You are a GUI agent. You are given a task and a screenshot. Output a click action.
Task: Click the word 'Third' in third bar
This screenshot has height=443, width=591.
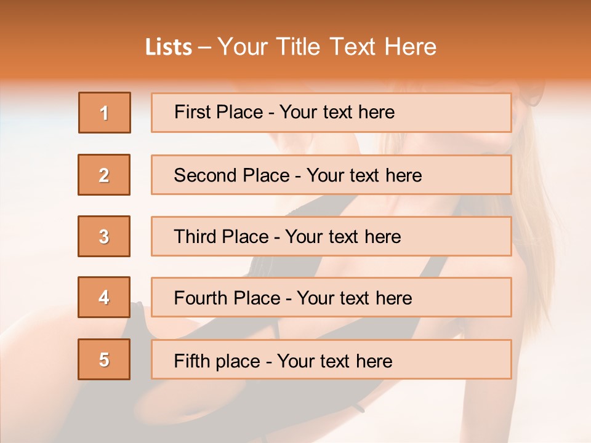(x=195, y=236)
